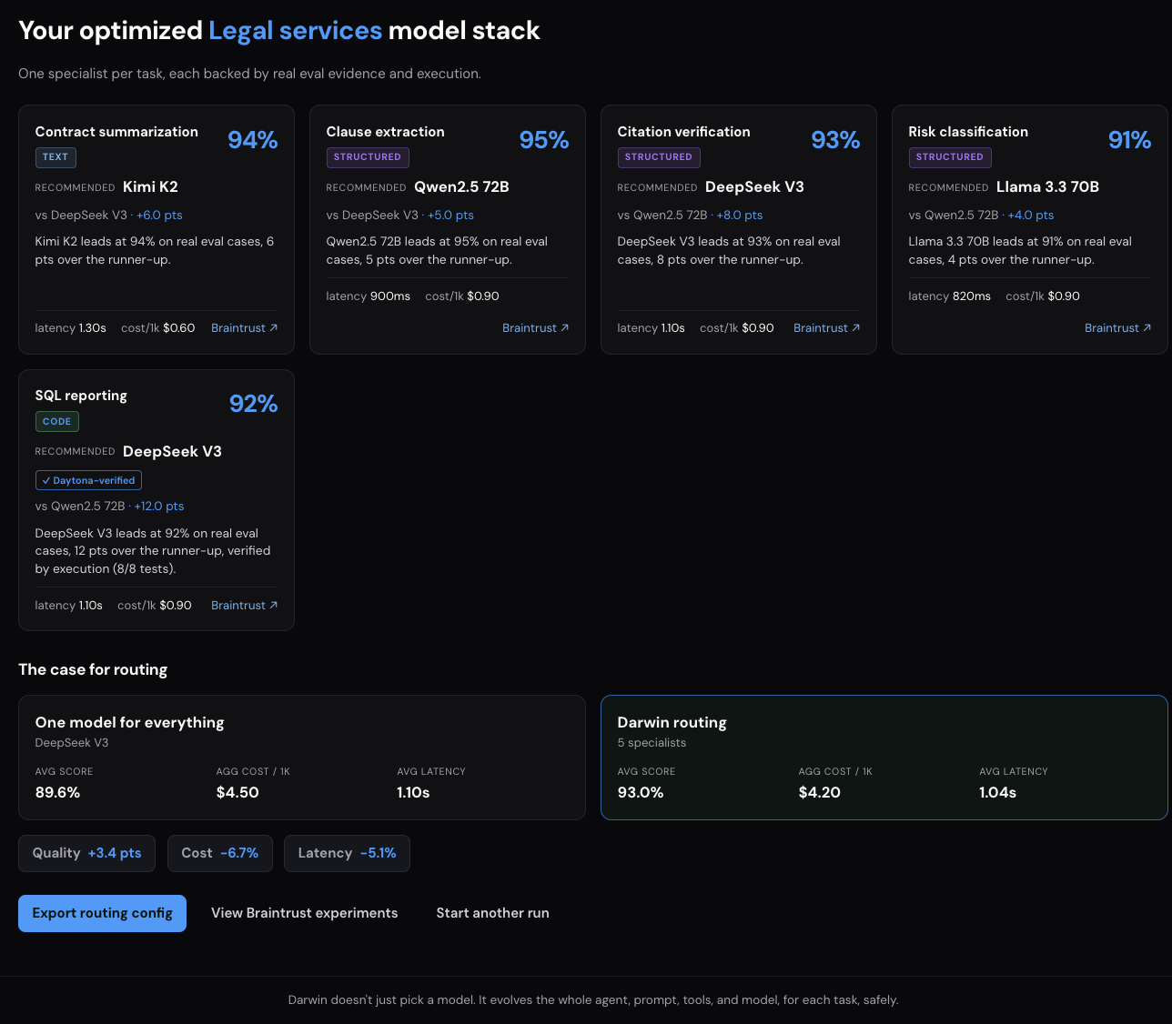Click the Daytona-verified badge
This screenshot has height=1024, width=1172.
click(x=88, y=480)
